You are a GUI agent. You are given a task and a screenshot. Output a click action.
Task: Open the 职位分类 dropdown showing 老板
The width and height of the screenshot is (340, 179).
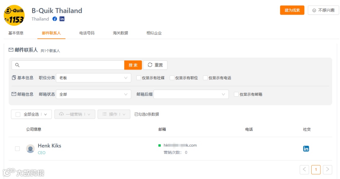[93, 78]
